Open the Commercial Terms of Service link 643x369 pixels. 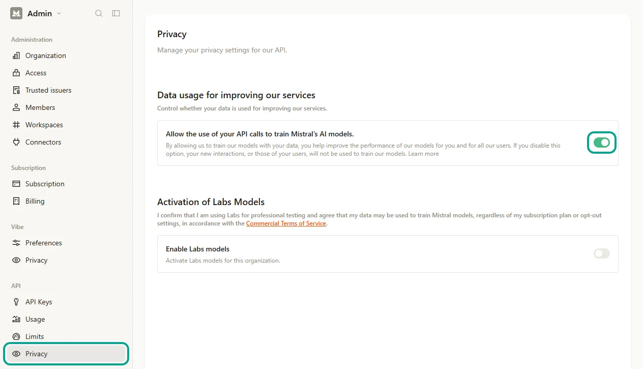point(286,223)
